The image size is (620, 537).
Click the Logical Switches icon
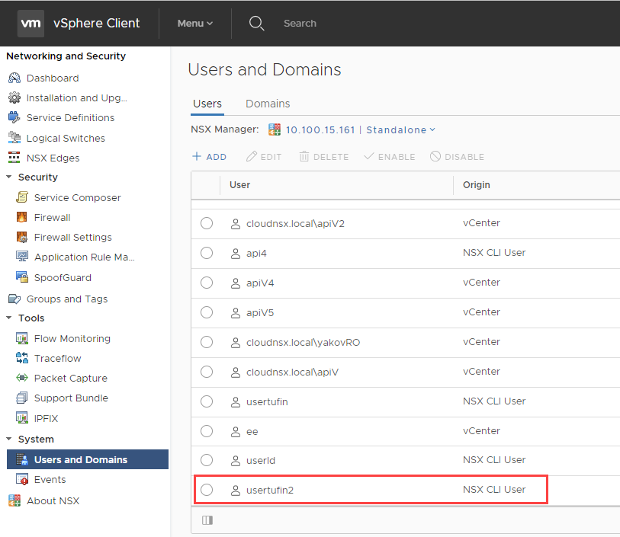(14, 137)
